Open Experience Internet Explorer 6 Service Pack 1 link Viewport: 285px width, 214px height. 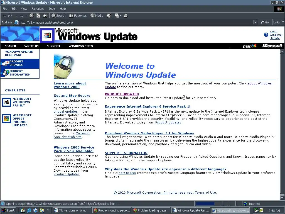point(148,106)
